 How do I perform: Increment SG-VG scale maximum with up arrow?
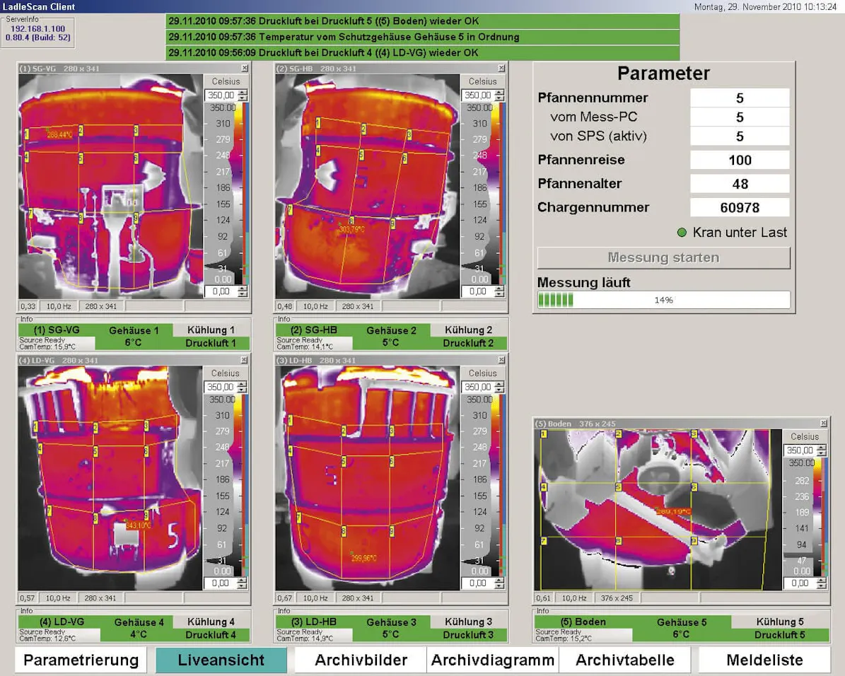pos(243,92)
